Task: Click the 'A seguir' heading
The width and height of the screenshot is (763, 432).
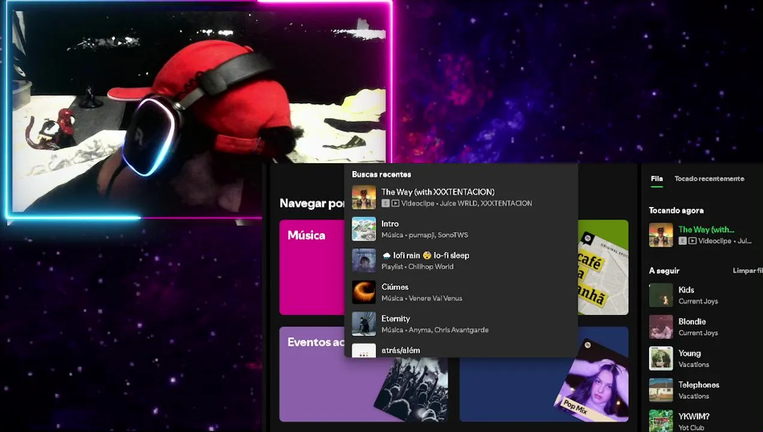Action: [x=664, y=271]
